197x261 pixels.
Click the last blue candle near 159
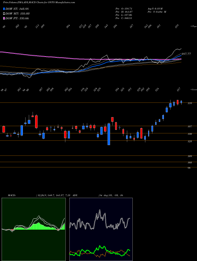pyautogui.click(x=181, y=102)
